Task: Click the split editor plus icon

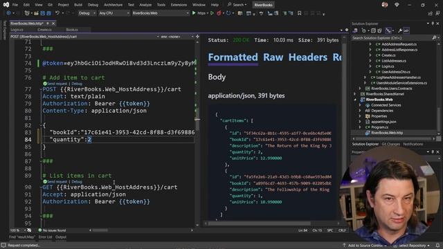Action: (x=197, y=37)
